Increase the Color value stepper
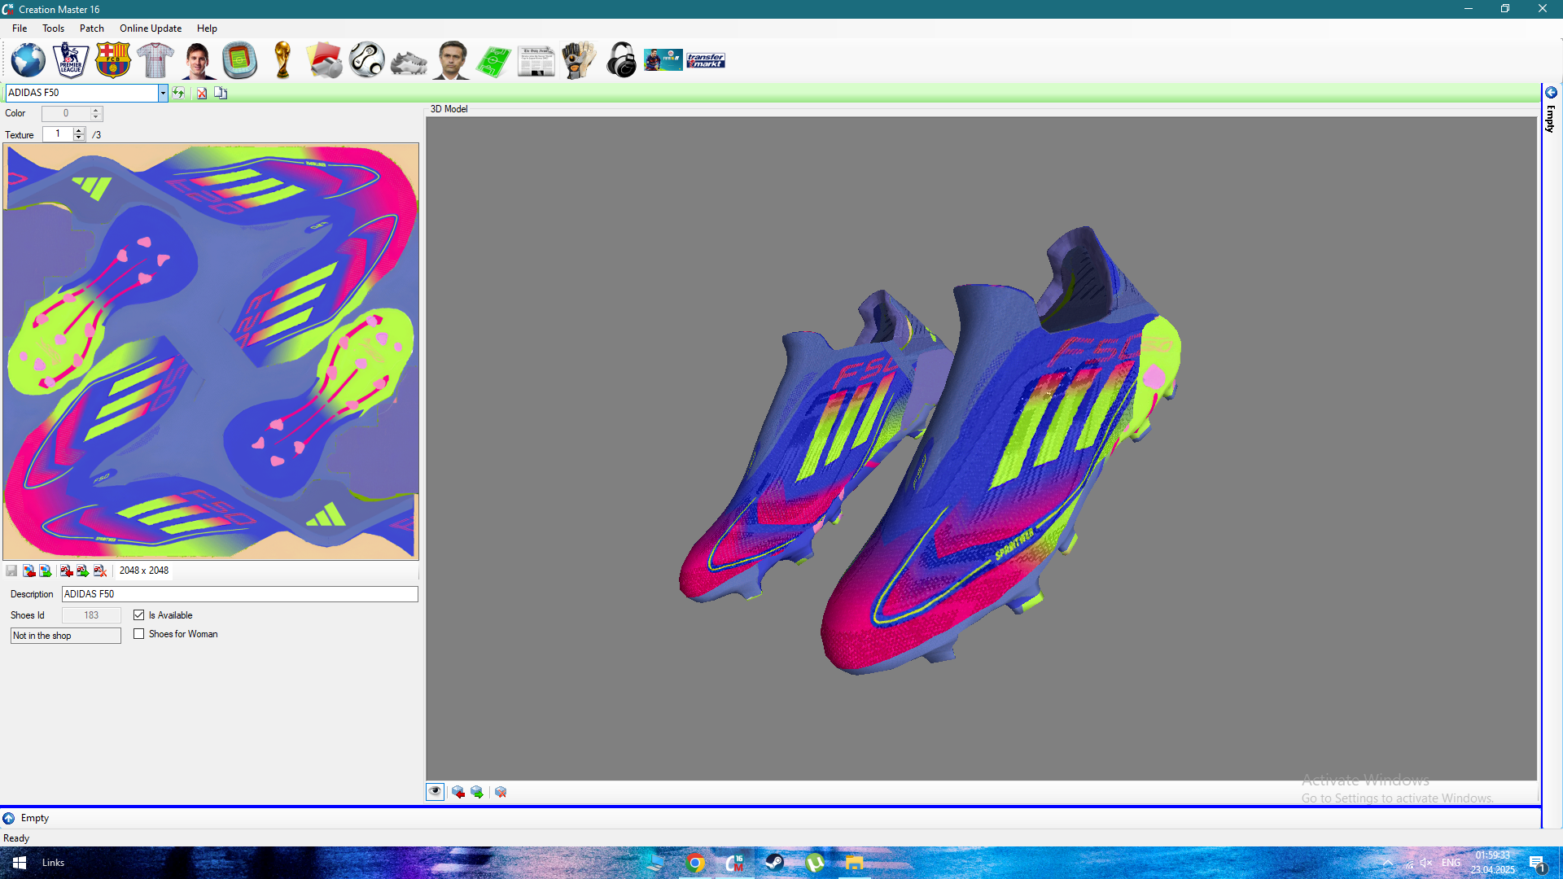The image size is (1563, 879). [96, 110]
